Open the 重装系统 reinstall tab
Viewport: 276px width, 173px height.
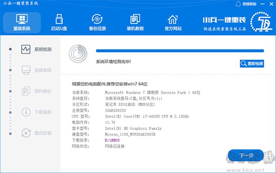tap(22, 23)
